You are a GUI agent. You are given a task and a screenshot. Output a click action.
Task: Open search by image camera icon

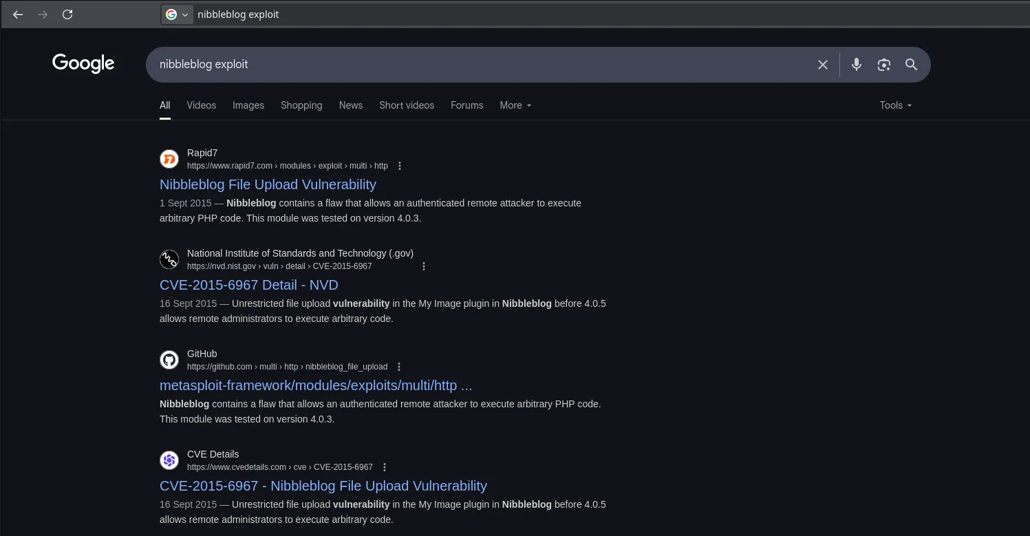883,65
